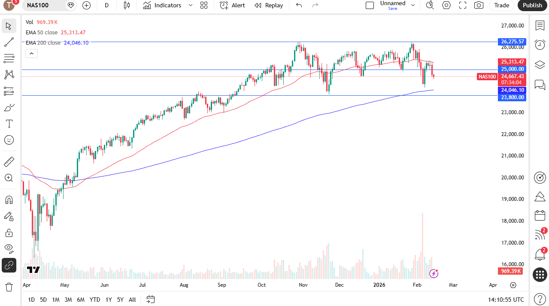Open quick search icon
The image size is (549, 306).
(x=430, y=5)
